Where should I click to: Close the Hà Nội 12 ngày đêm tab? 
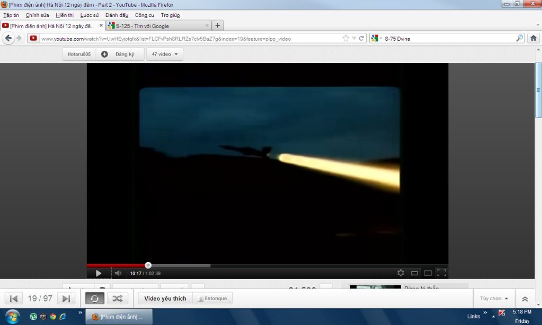(x=101, y=25)
